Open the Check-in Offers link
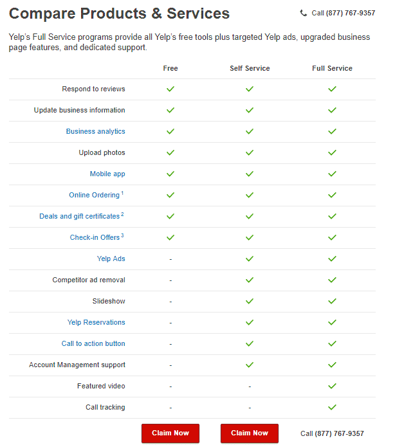Screen dimensions: 404x445 coord(95,237)
